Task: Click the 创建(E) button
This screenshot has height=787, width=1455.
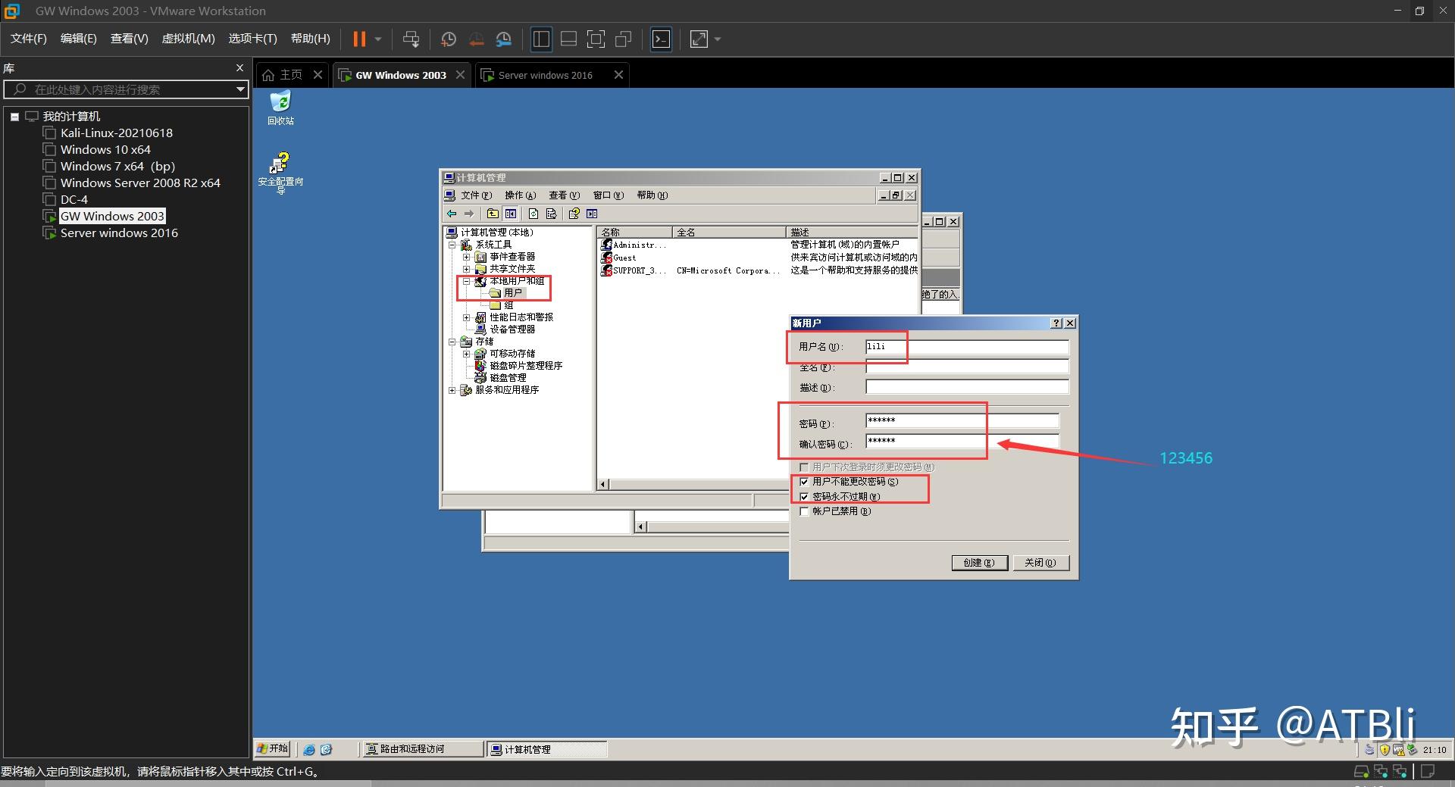Action: [979, 563]
